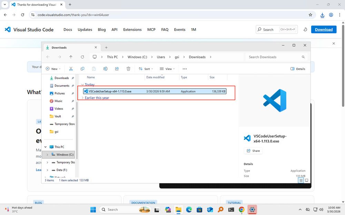Switch to large thumbnails view in status bar
Viewport: 345px width, 215px height.
(x=306, y=180)
